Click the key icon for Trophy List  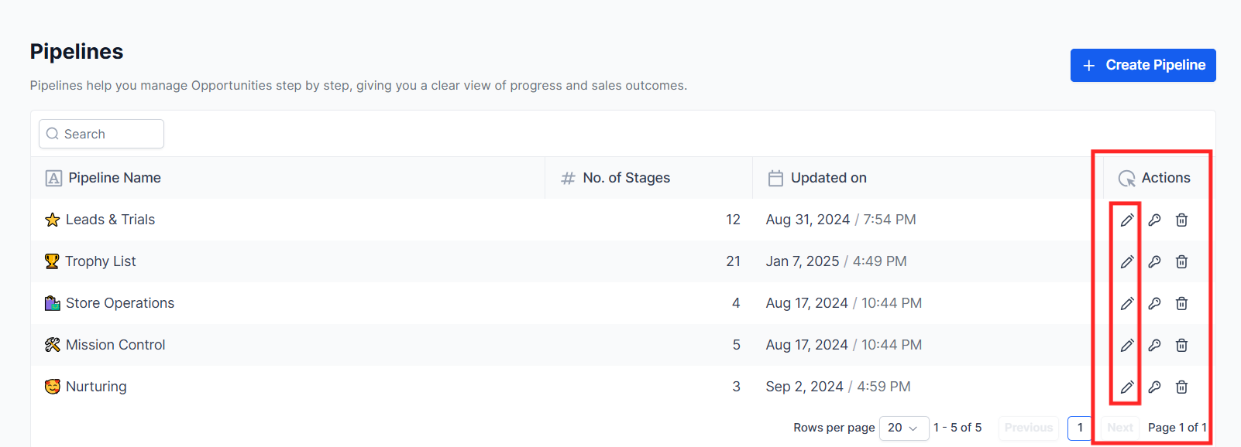coord(1154,262)
